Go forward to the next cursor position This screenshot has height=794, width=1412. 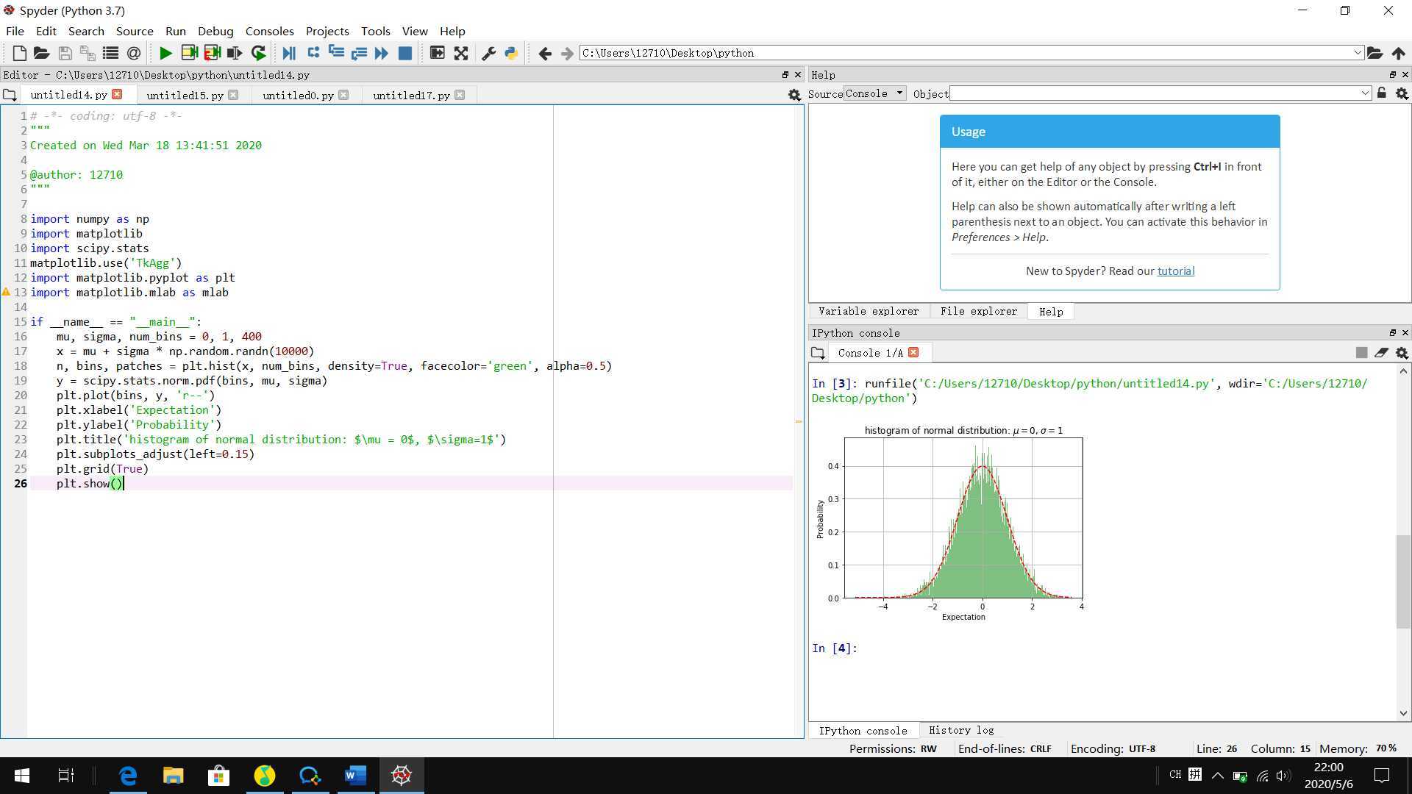pyautogui.click(x=567, y=53)
